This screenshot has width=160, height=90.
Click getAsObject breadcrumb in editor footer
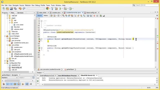pos(70,69)
